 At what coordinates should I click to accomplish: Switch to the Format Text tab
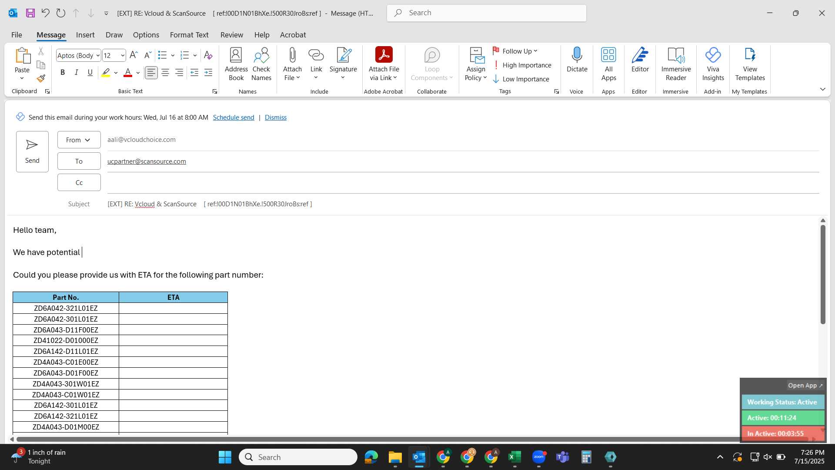point(189,35)
